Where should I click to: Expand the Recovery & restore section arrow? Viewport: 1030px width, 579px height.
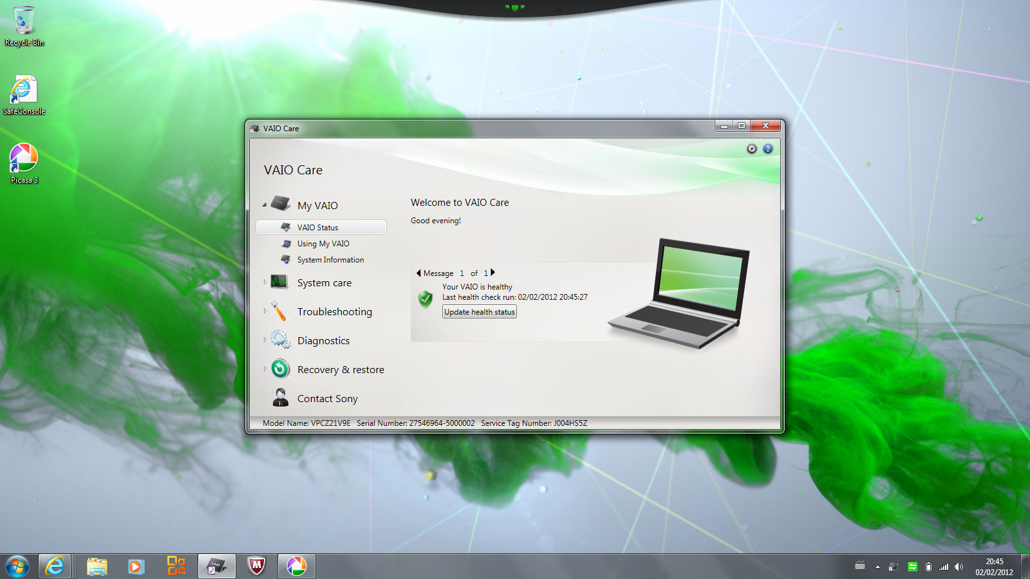[x=265, y=369]
